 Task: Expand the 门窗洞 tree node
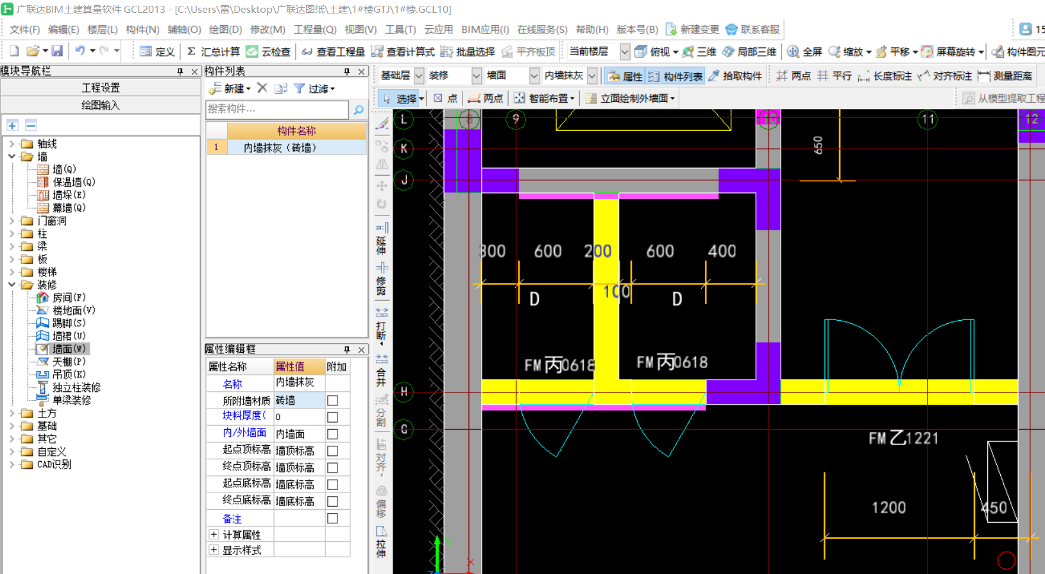[12, 221]
